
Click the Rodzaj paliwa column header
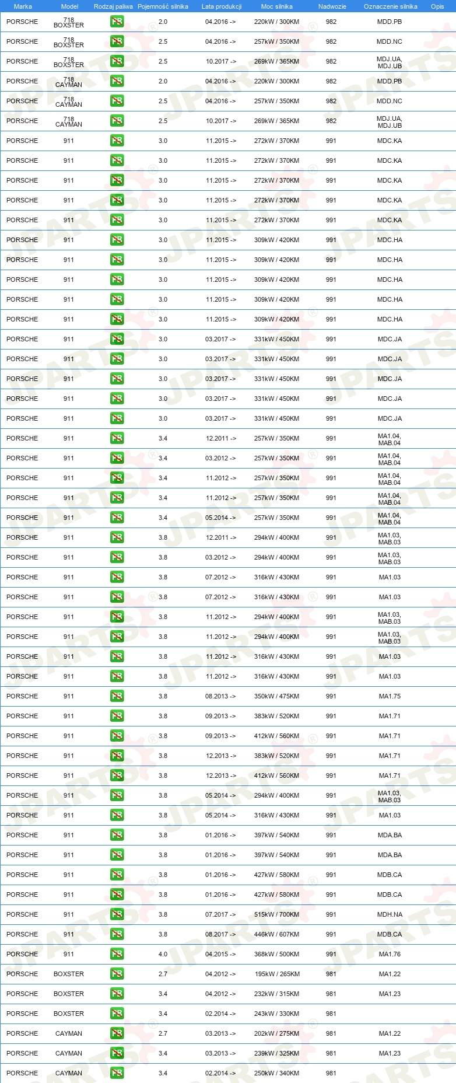click(x=113, y=6)
